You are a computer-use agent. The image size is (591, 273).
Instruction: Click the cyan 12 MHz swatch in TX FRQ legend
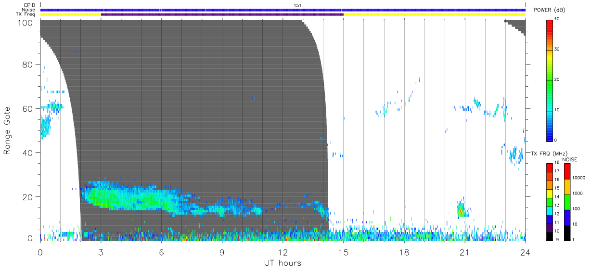coord(550,210)
